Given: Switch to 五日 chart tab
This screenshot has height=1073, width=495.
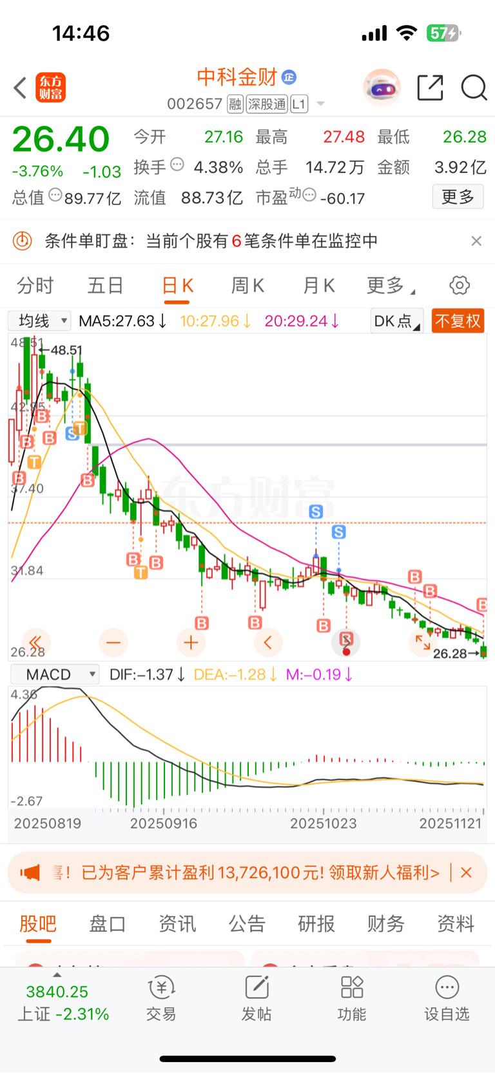Looking at the screenshot, I should point(105,285).
